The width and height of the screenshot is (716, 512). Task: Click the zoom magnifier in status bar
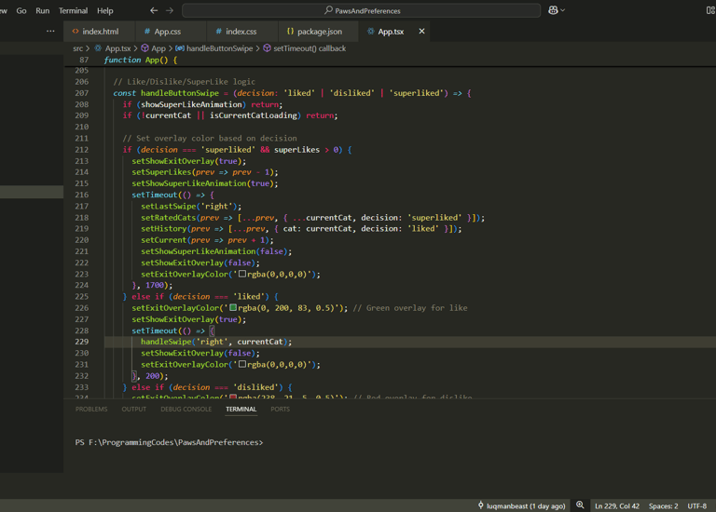coord(580,505)
